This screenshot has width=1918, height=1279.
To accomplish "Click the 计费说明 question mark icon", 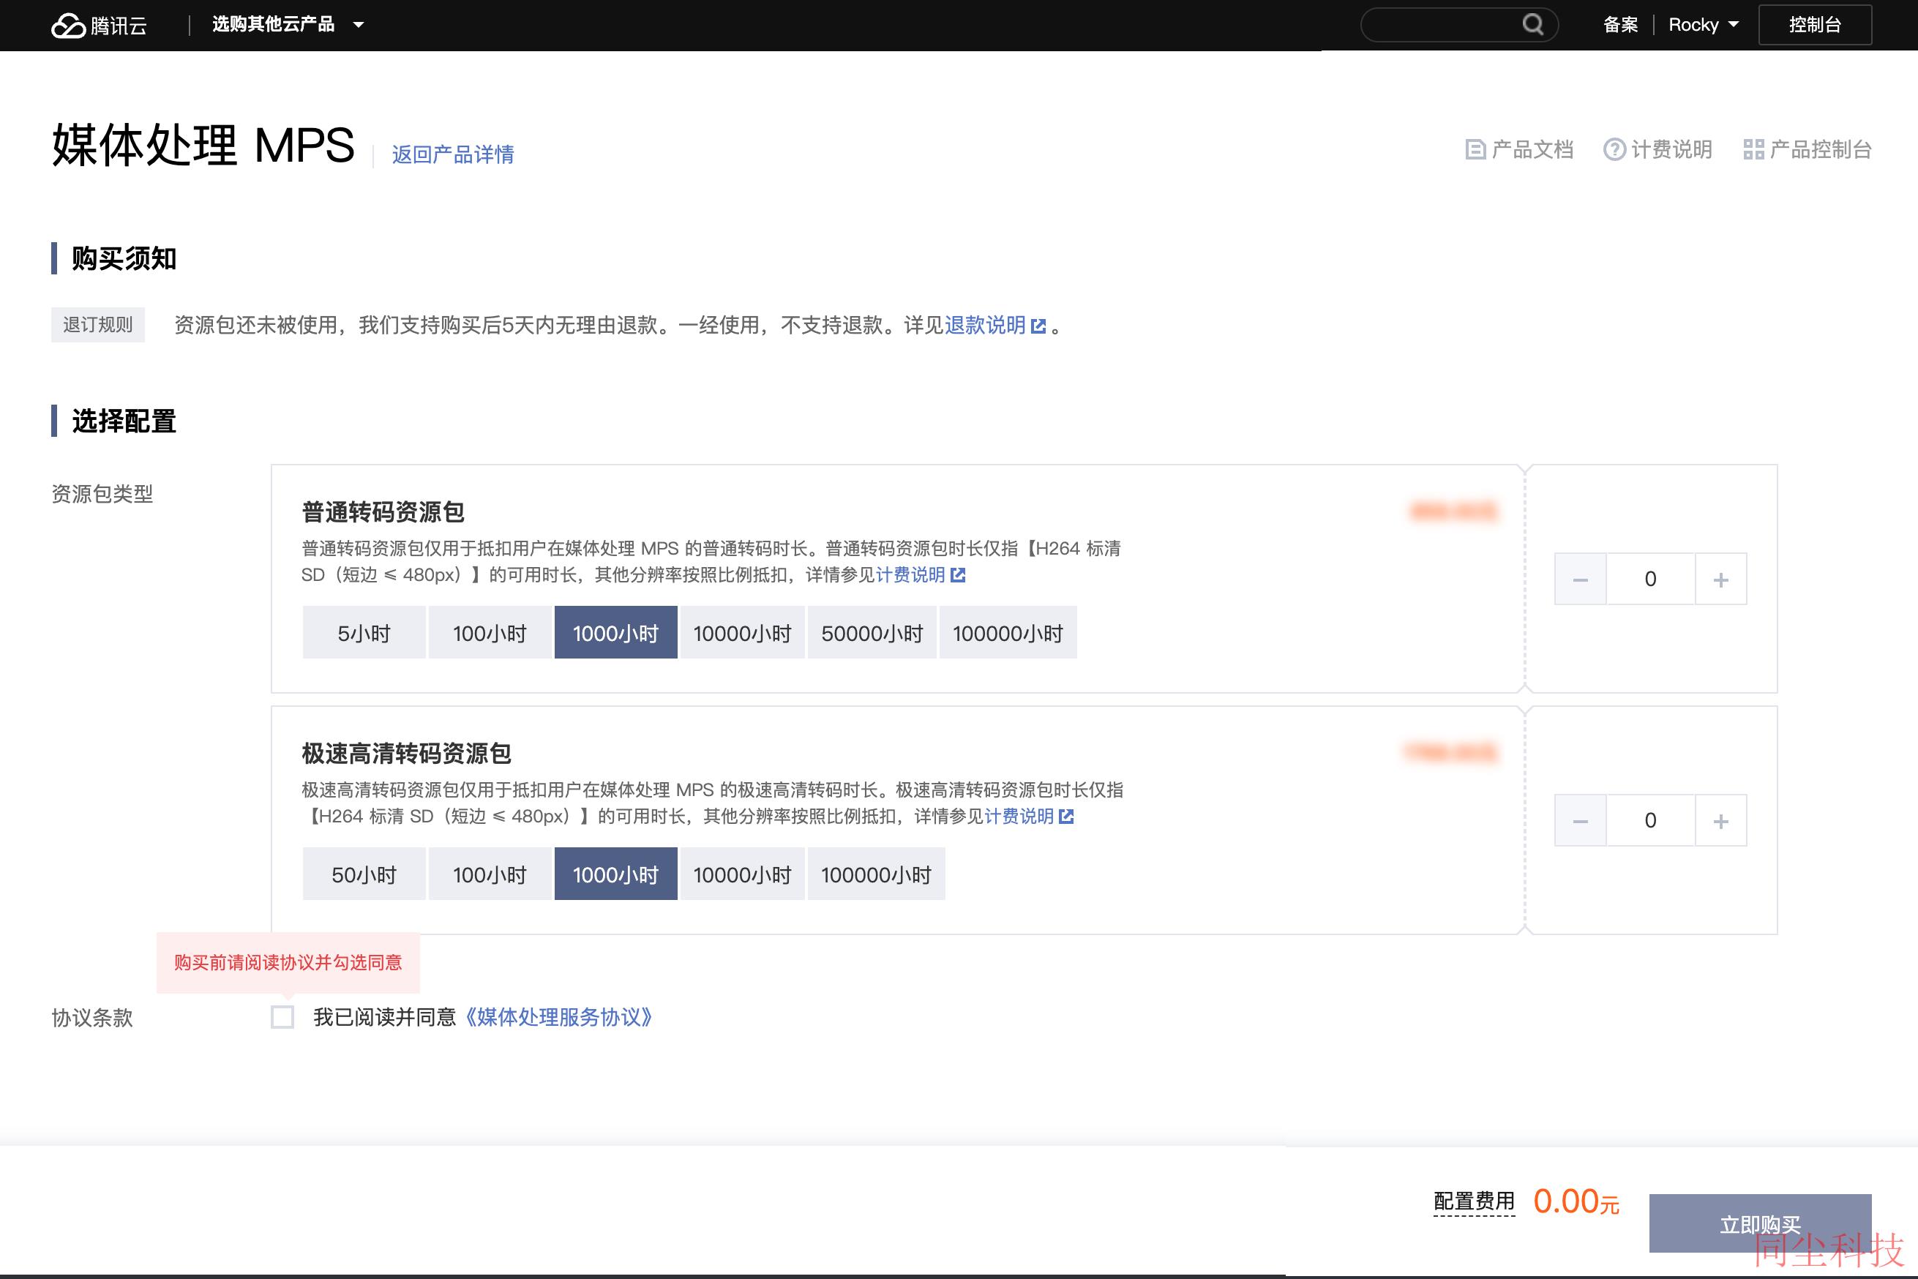I will coord(1614,149).
